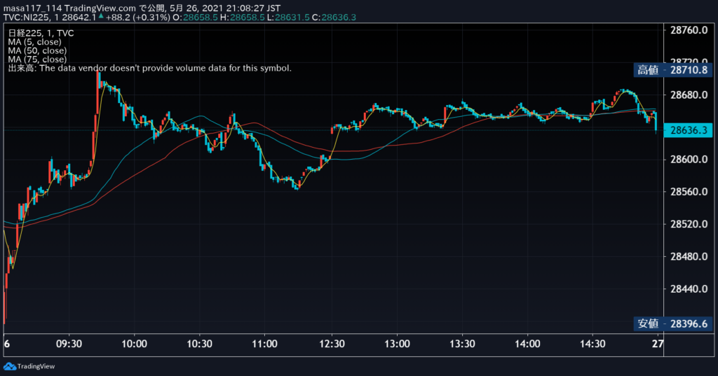Click the 09:30 time axis label
This screenshot has height=376, width=718.
tap(69, 344)
